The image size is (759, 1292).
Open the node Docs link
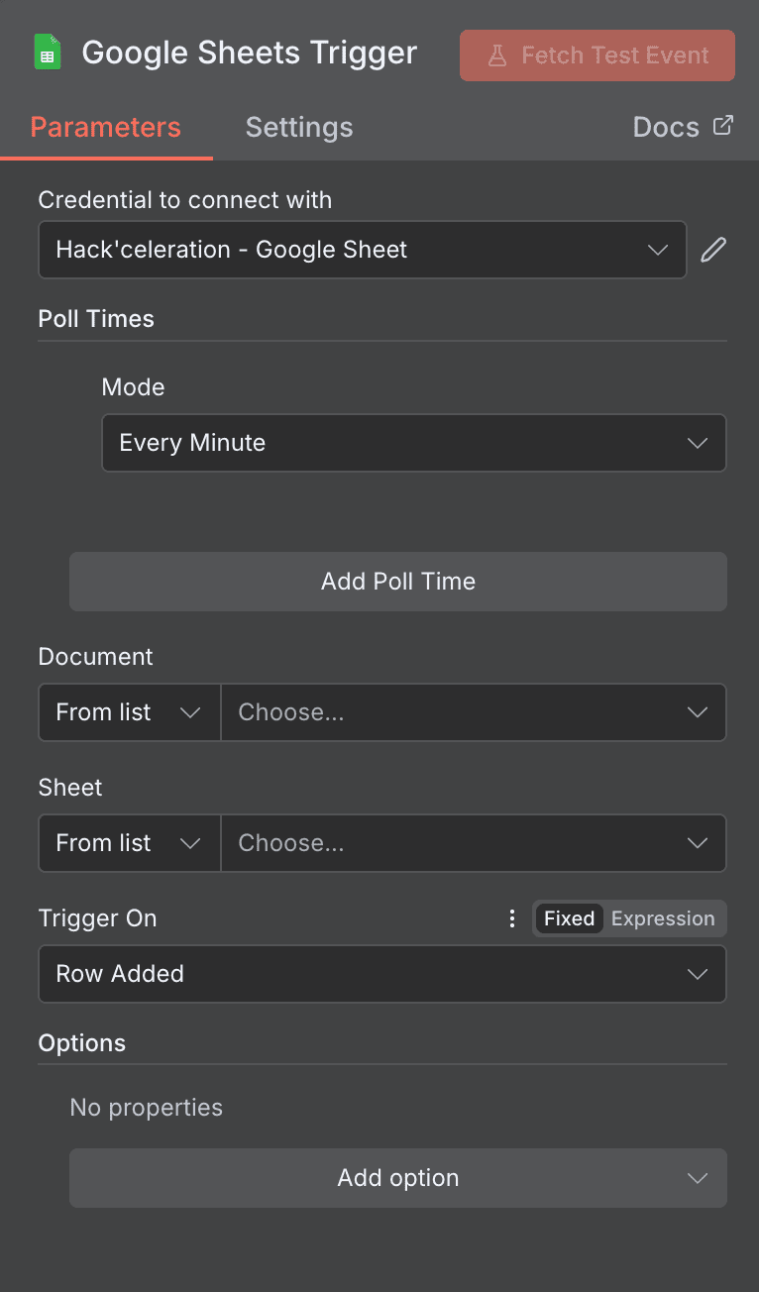pos(666,126)
